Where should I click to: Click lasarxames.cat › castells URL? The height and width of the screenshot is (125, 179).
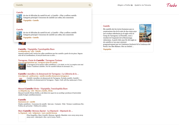tap(27, 102)
